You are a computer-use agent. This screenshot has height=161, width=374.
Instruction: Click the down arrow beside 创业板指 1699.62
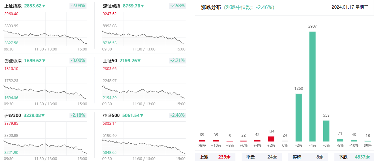(x=44, y=61)
